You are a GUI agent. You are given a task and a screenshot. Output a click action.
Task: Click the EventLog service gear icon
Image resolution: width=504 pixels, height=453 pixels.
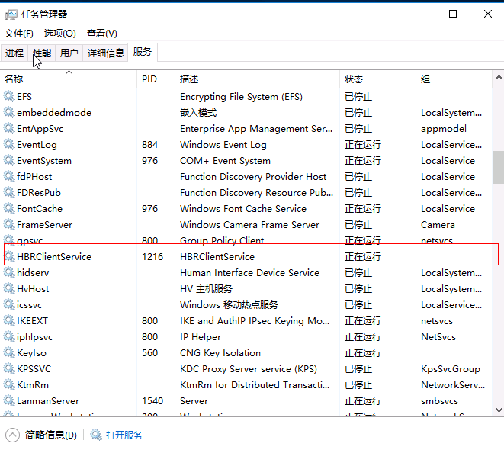coord(9,144)
